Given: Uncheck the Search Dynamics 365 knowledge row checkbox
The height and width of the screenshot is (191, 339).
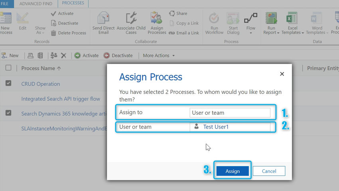Looking at the screenshot, I should [8, 113].
